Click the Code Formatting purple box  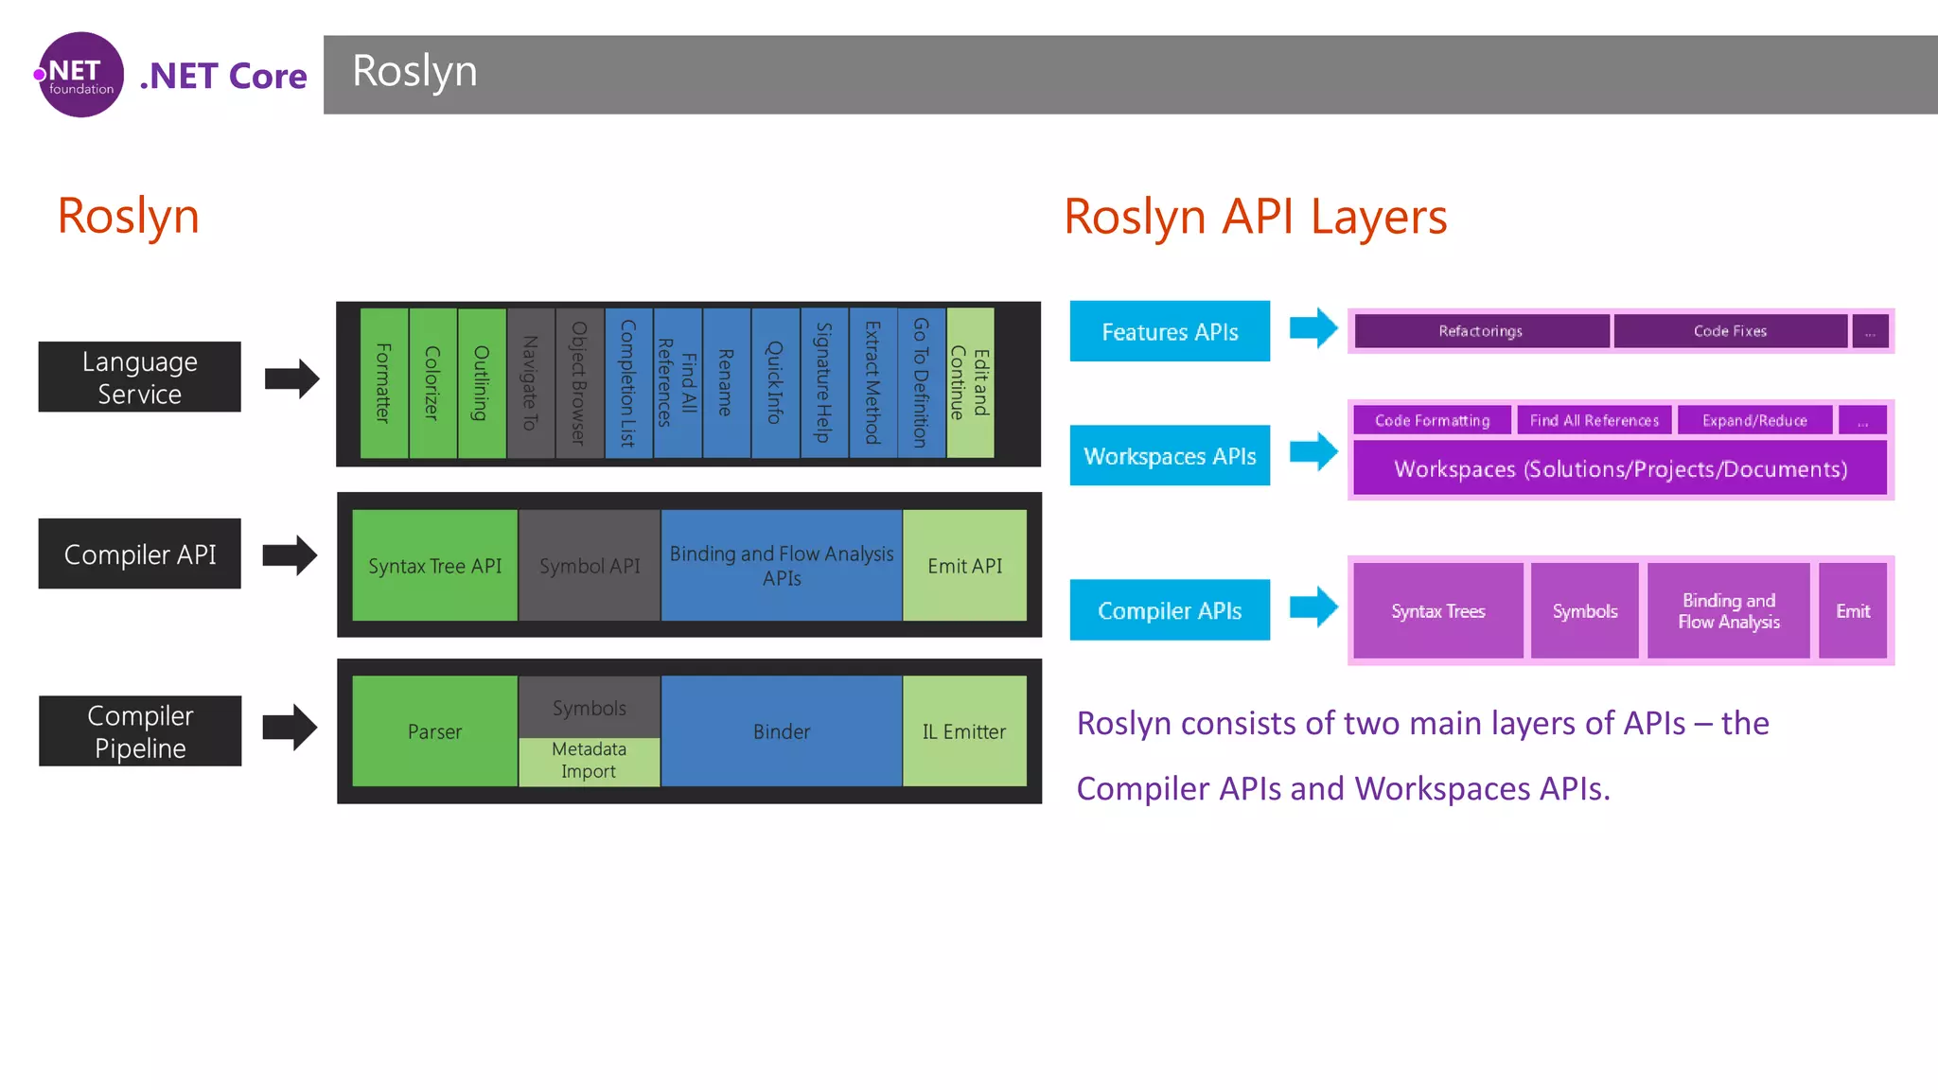pos(1432,420)
